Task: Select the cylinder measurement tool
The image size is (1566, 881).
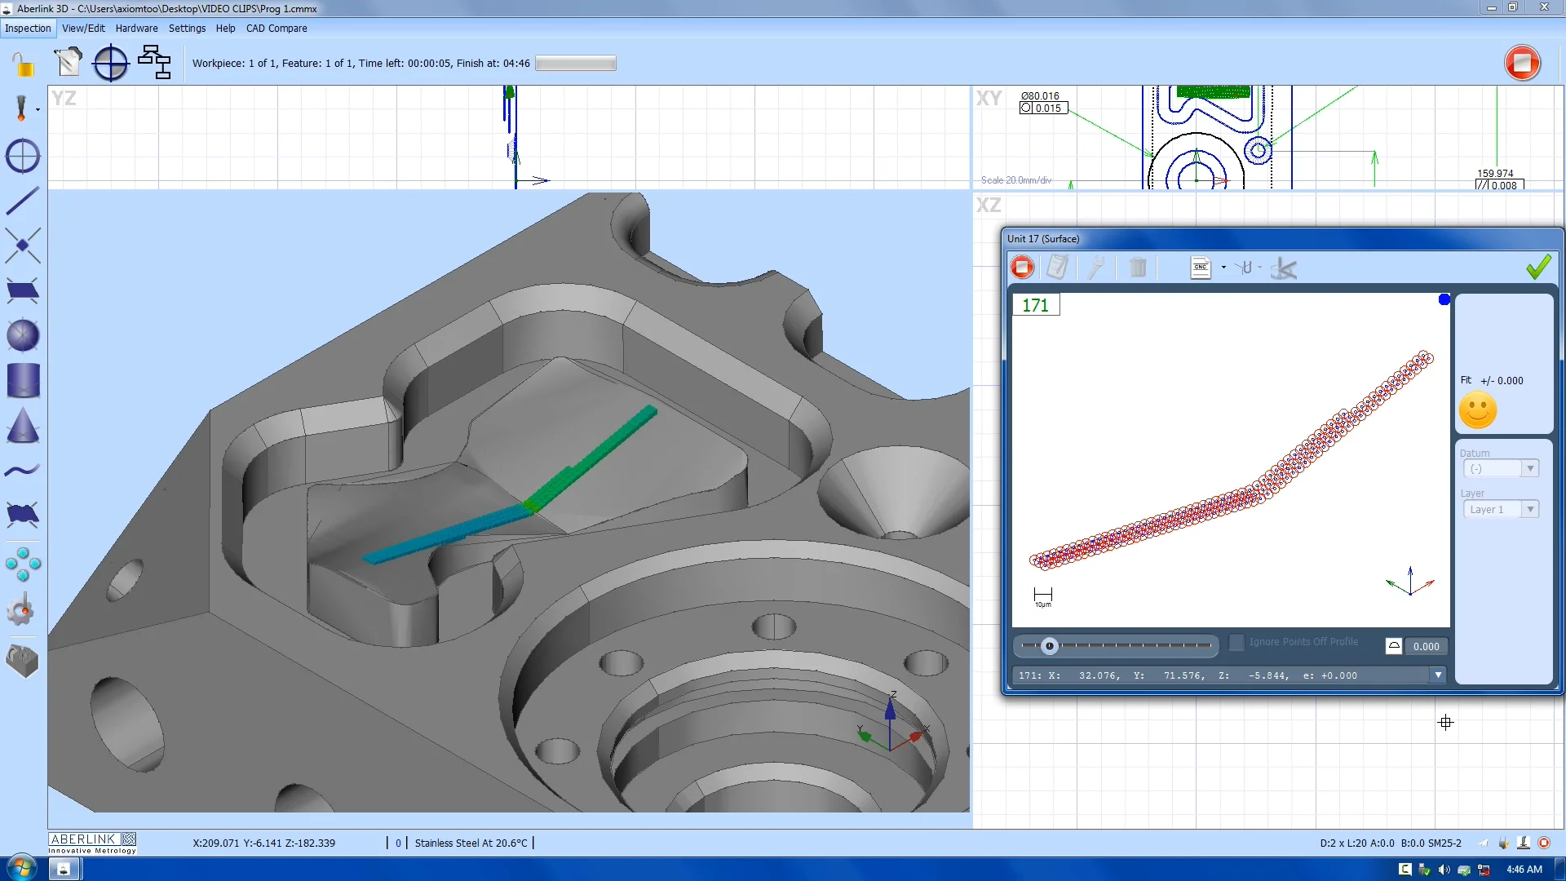Action: 23,380
